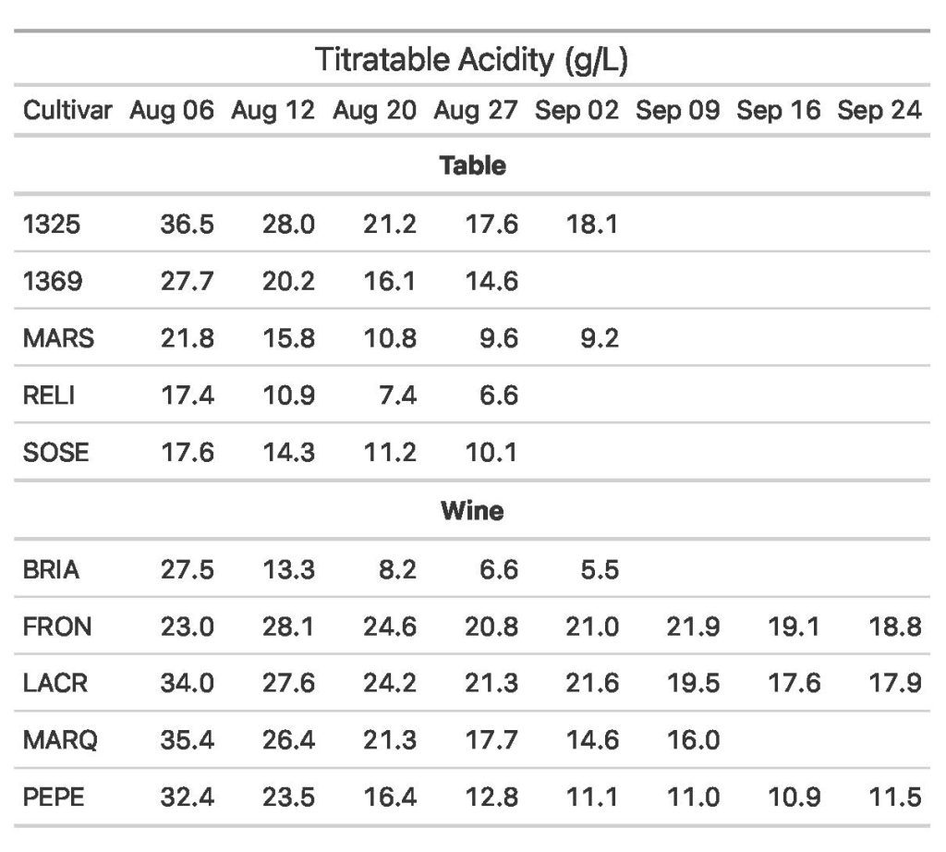This screenshot has height=852, width=946.
Task: Select the Sep 24 column header
Action: point(879,112)
